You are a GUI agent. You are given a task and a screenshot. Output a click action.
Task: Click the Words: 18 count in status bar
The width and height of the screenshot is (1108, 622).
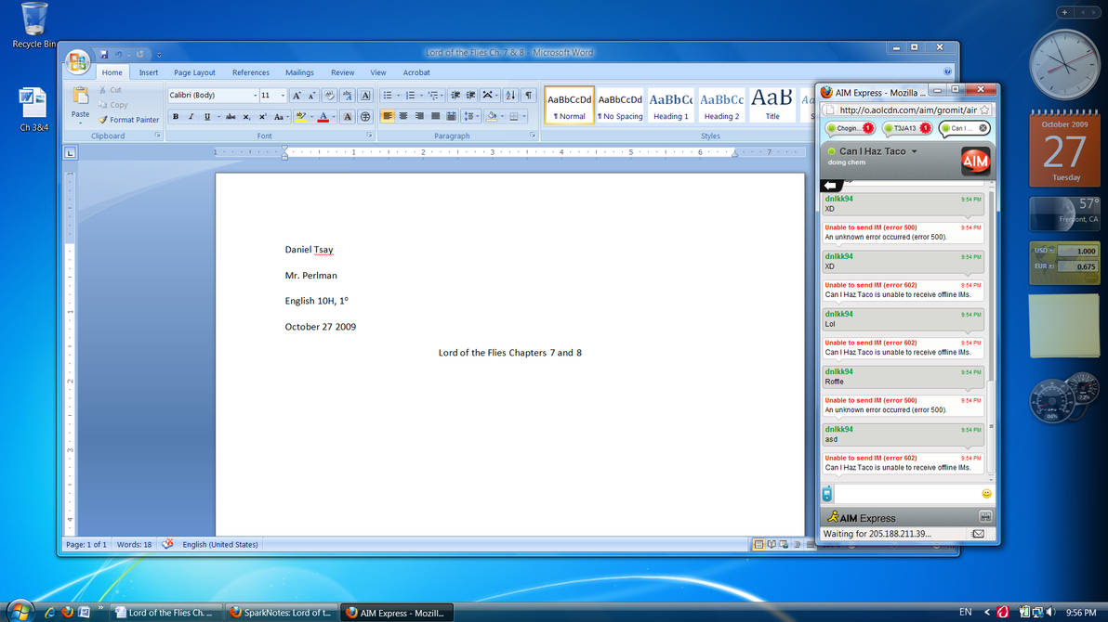[134, 545]
